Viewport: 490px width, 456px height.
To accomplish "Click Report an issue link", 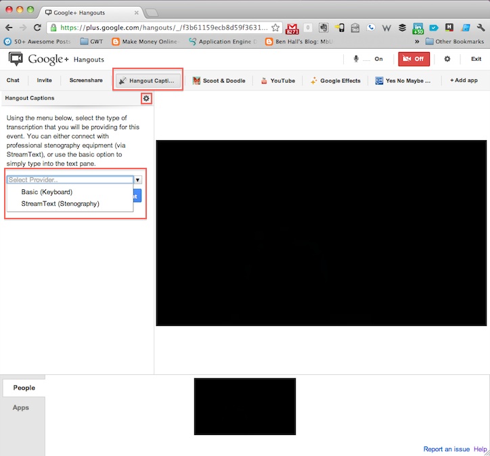I will (x=447, y=449).
